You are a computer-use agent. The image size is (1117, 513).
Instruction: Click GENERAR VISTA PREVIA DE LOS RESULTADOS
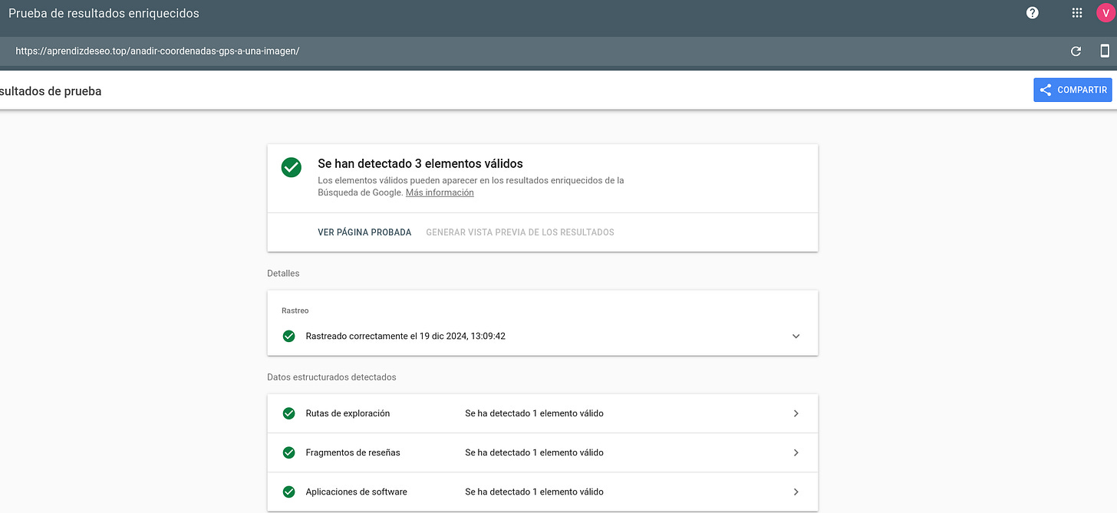click(x=520, y=232)
